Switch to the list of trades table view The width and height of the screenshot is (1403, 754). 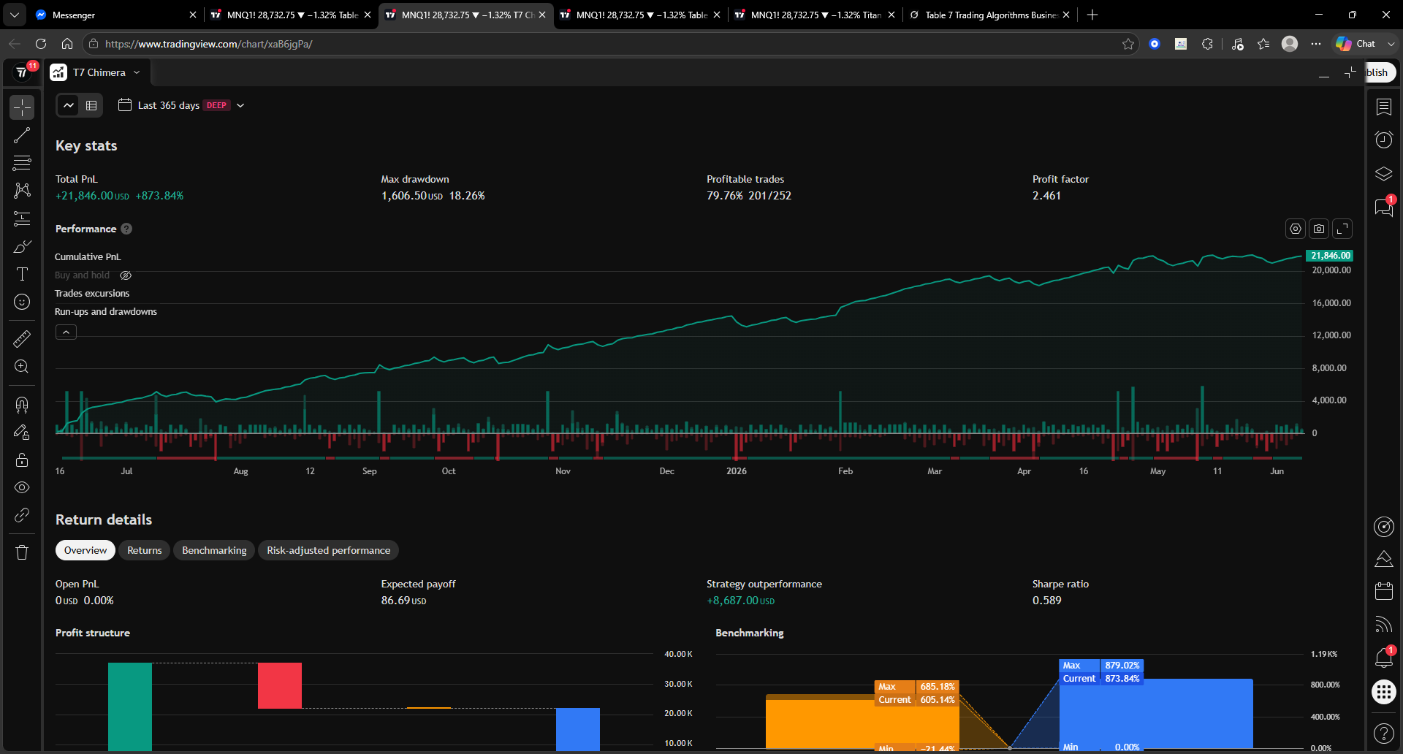coord(91,105)
